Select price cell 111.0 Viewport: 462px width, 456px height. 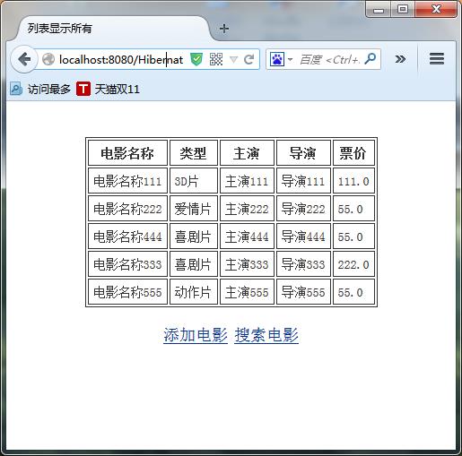[x=353, y=181]
